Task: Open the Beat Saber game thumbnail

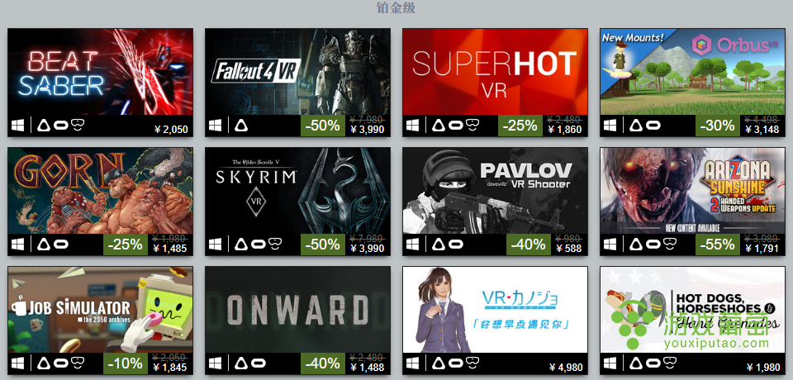Action: (x=100, y=72)
